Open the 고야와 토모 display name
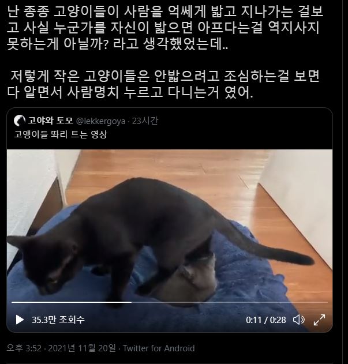The width and height of the screenshot is (348, 364). pos(50,121)
